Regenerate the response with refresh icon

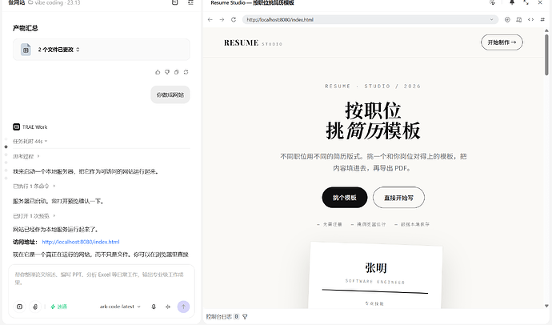[x=186, y=72]
